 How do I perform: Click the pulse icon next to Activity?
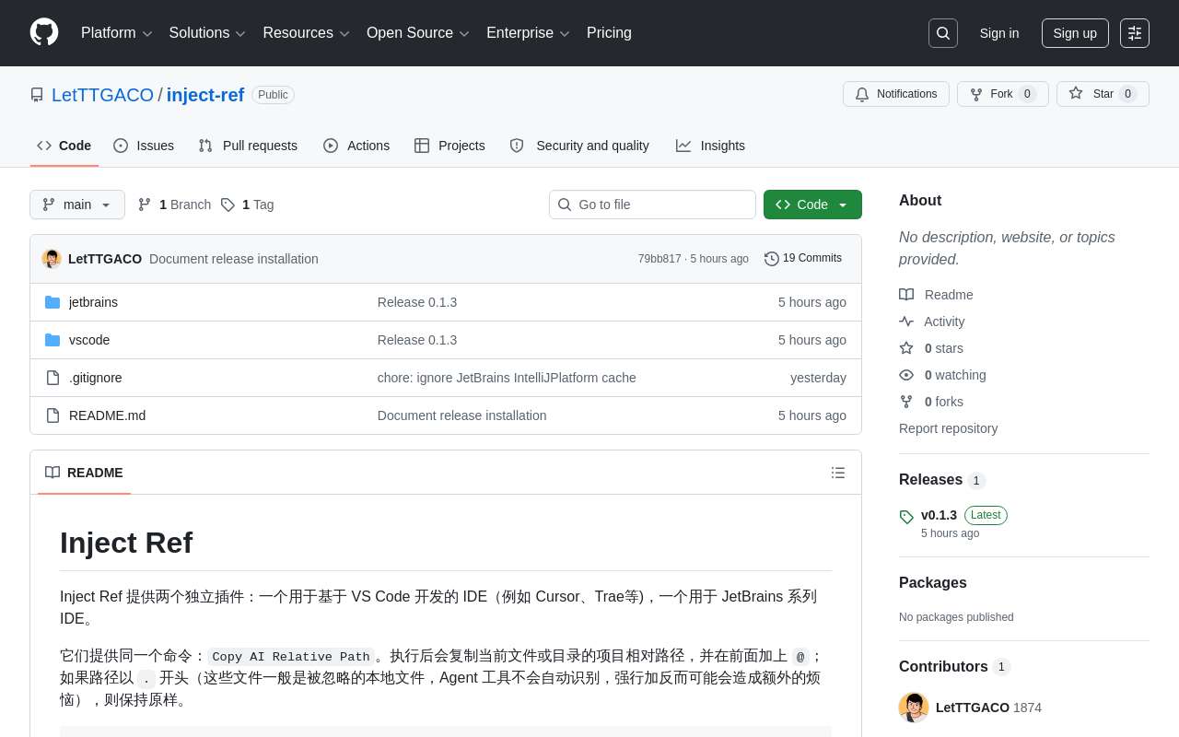pos(906,322)
